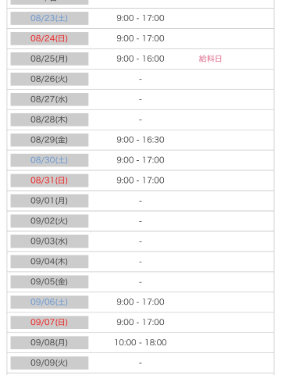Select the 09/04(木) date row
The image size is (281, 375).
pos(140,262)
